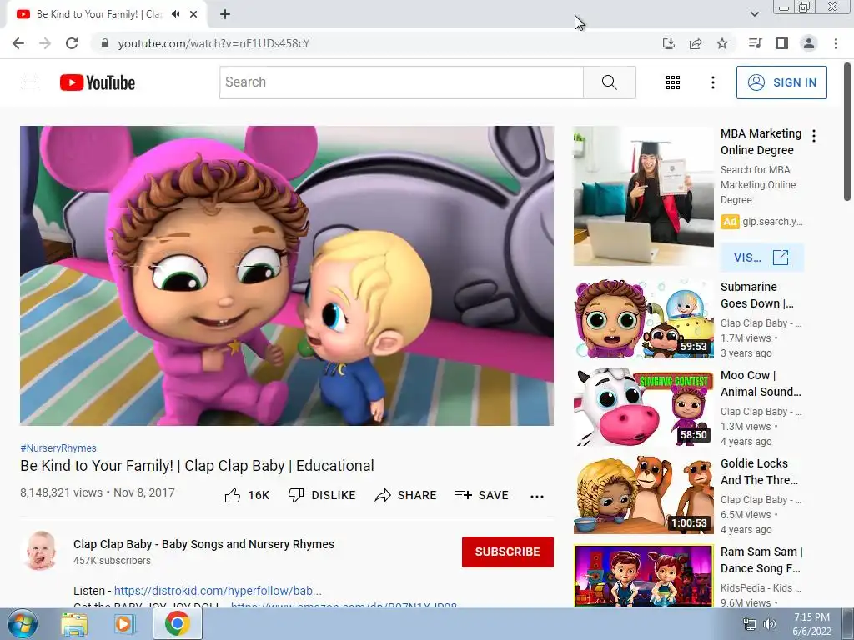Bookmark this tab with star icon

[x=722, y=43]
